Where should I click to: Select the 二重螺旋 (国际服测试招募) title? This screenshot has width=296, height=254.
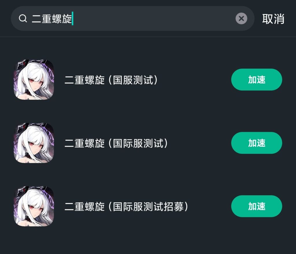[x=126, y=206]
